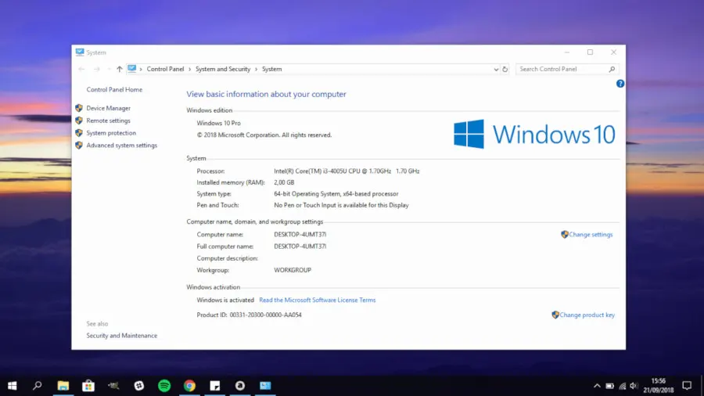The height and width of the screenshot is (396, 704).
Task: Open Google Chrome from taskbar
Action: point(189,386)
